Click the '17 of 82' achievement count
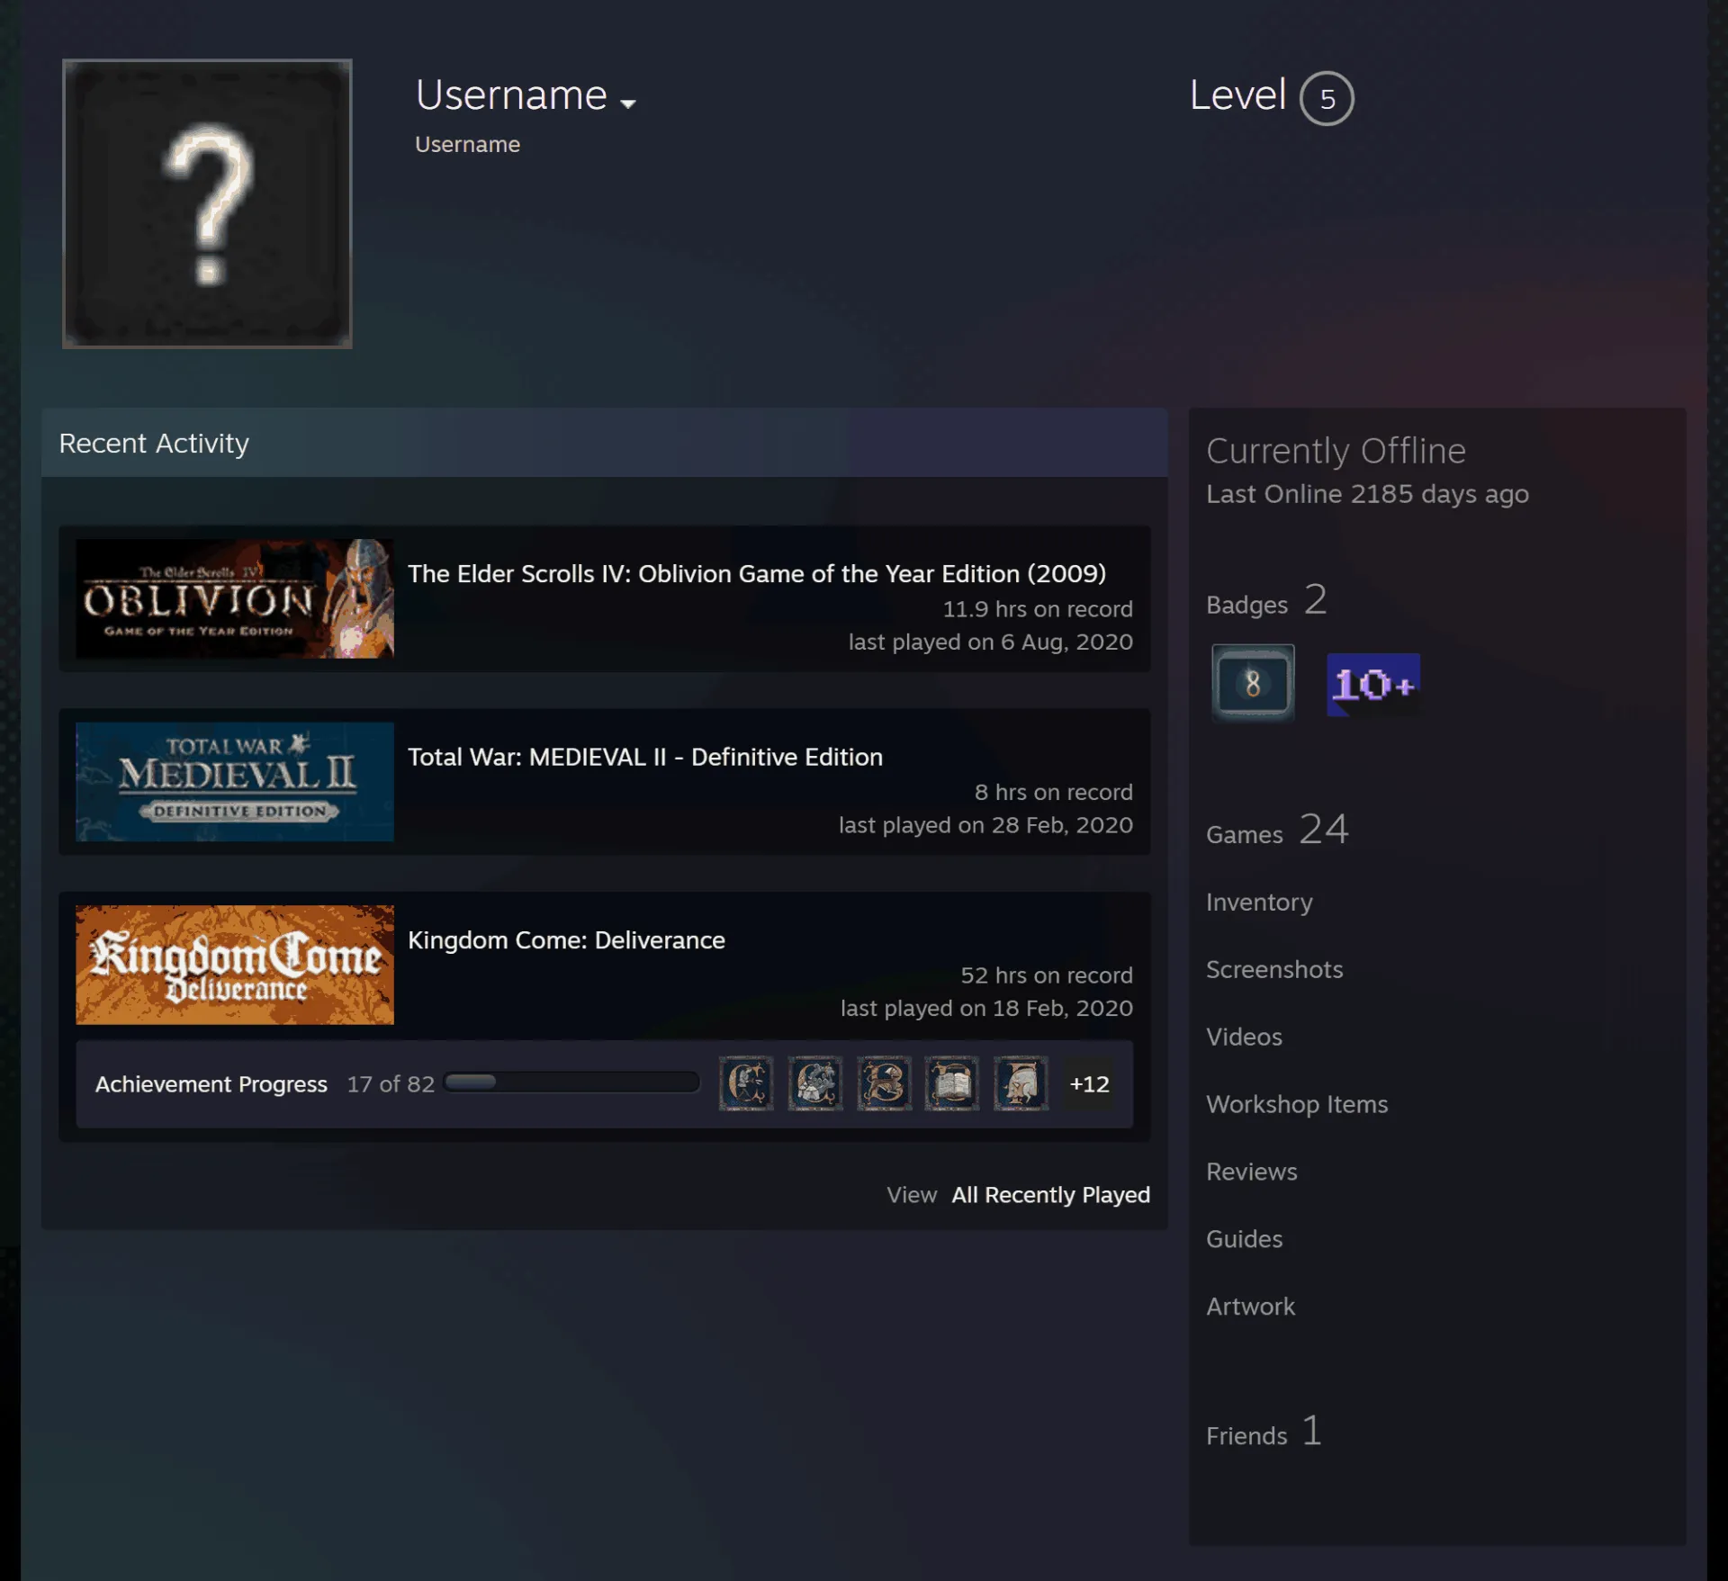 coord(391,1084)
